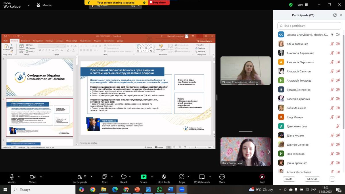Toggle microphone with Audio button

click(12, 177)
